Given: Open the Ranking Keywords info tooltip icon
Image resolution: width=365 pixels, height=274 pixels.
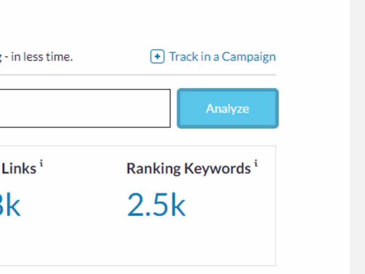Looking at the screenshot, I should coord(256,163).
